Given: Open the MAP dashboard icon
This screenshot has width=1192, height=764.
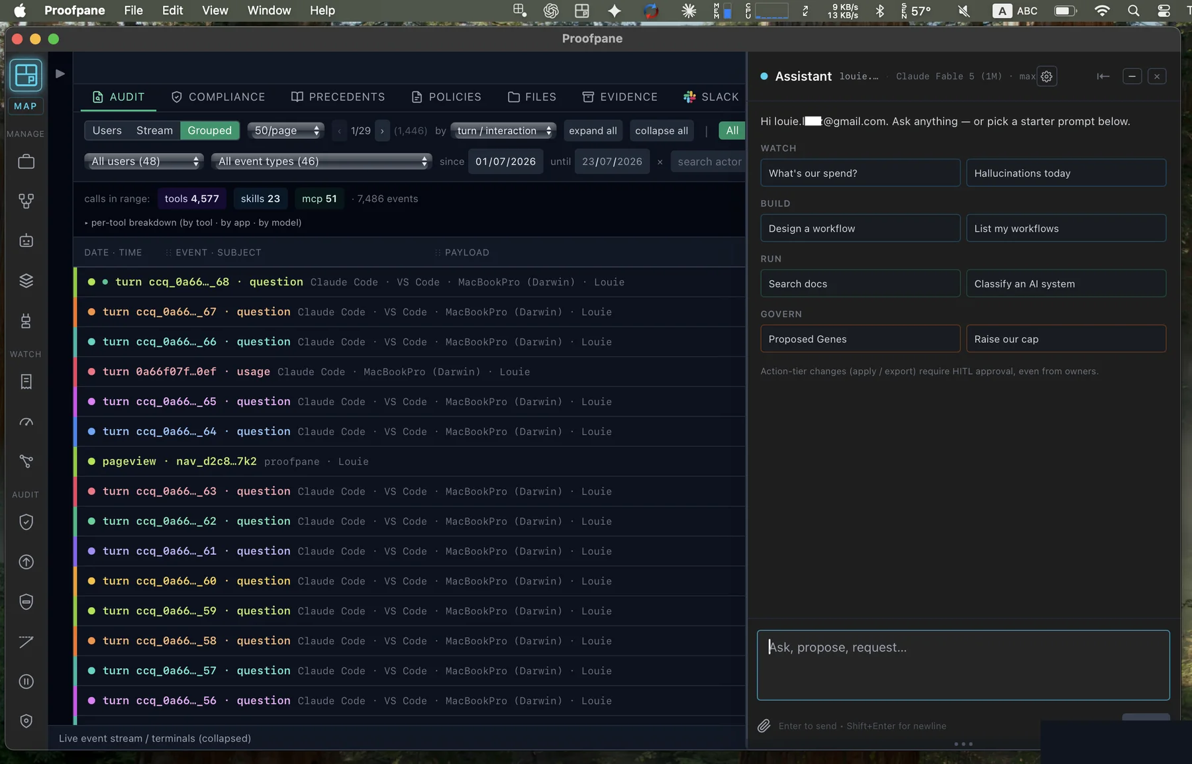Looking at the screenshot, I should (26, 75).
